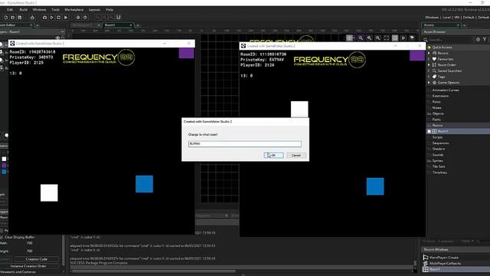
Task: Open Game Options from main toolbar
Action: coord(78,18)
